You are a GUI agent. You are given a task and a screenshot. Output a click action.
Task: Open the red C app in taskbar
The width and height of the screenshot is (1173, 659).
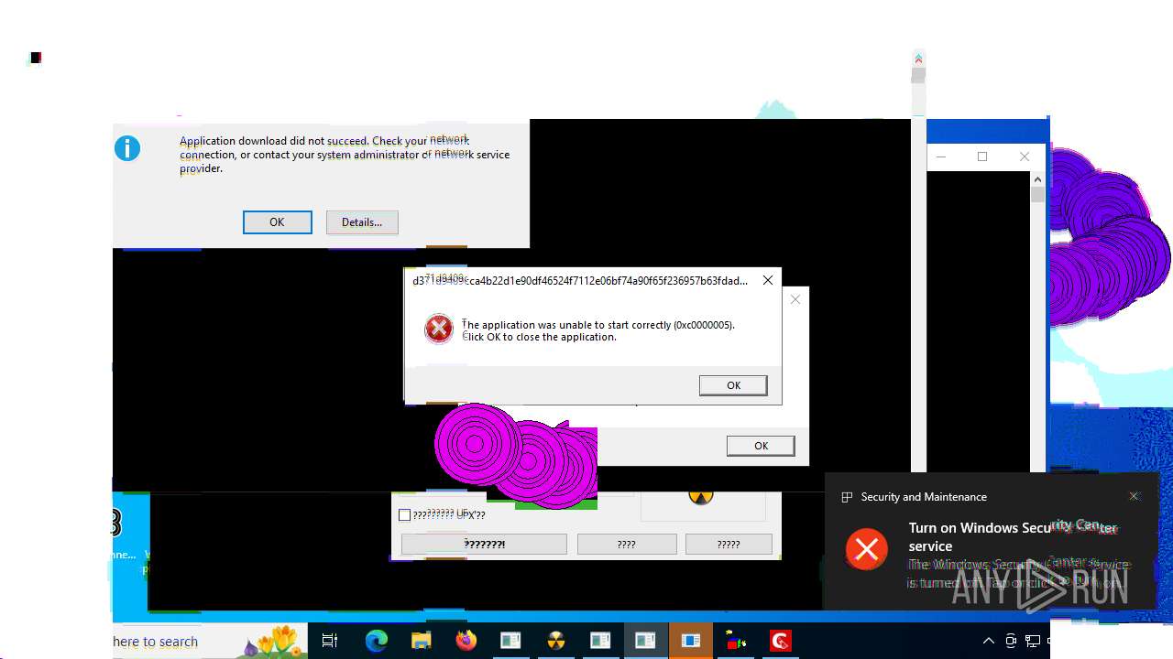click(780, 642)
